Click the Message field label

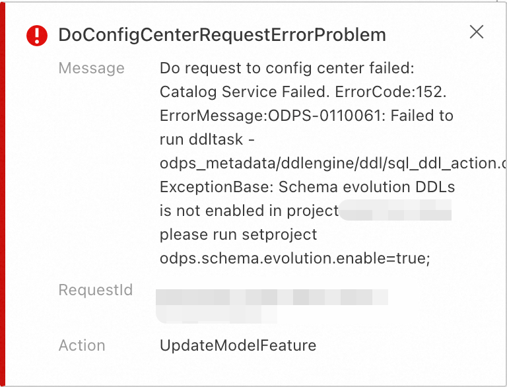click(91, 68)
